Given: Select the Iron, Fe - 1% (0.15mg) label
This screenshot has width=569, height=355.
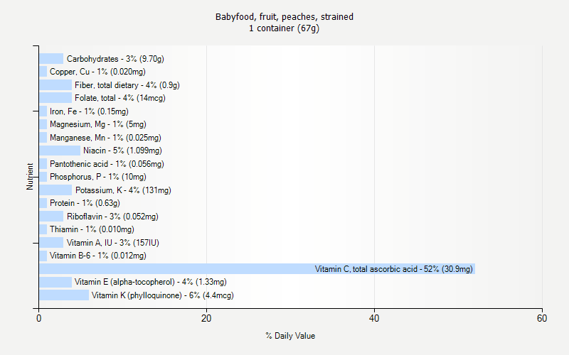Looking at the screenshot, I should 90,111.
